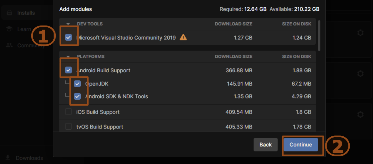Image resolution: width=373 pixels, height=164 pixels.
Task: Open the Learn sidebar tab
Action: point(24,29)
